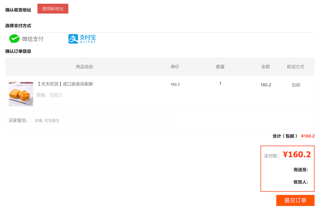Click the 买家留言 remark input field

pos(104,121)
